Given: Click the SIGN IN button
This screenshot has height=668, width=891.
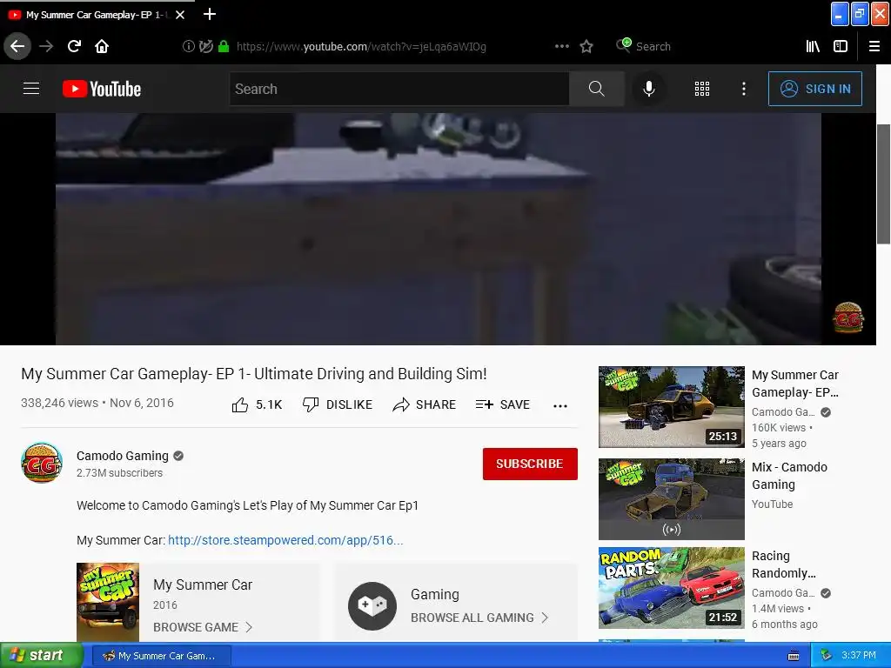Looking at the screenshot, I should click(x=815, y=89).
